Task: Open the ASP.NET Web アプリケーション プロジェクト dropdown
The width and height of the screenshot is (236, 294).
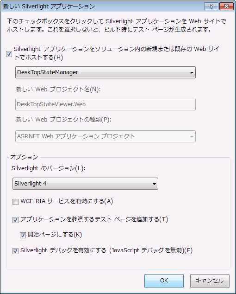Action: [106, 136]
